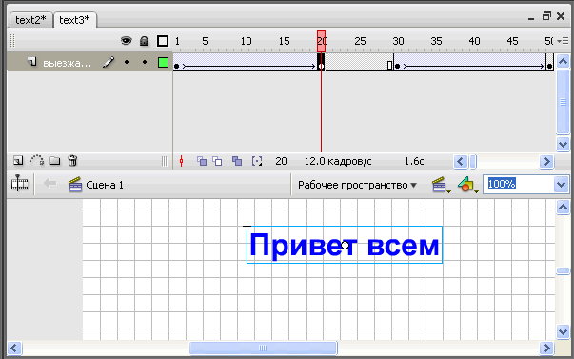
Task: Click frame 40 on the timeline ruler
Action: tap(474, 41)
